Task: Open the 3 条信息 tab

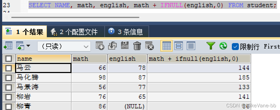Action: tap(126, 32)
